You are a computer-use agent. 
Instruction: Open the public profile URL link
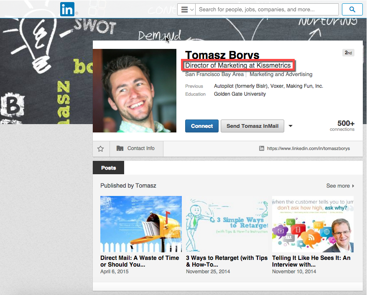[308, 148]
